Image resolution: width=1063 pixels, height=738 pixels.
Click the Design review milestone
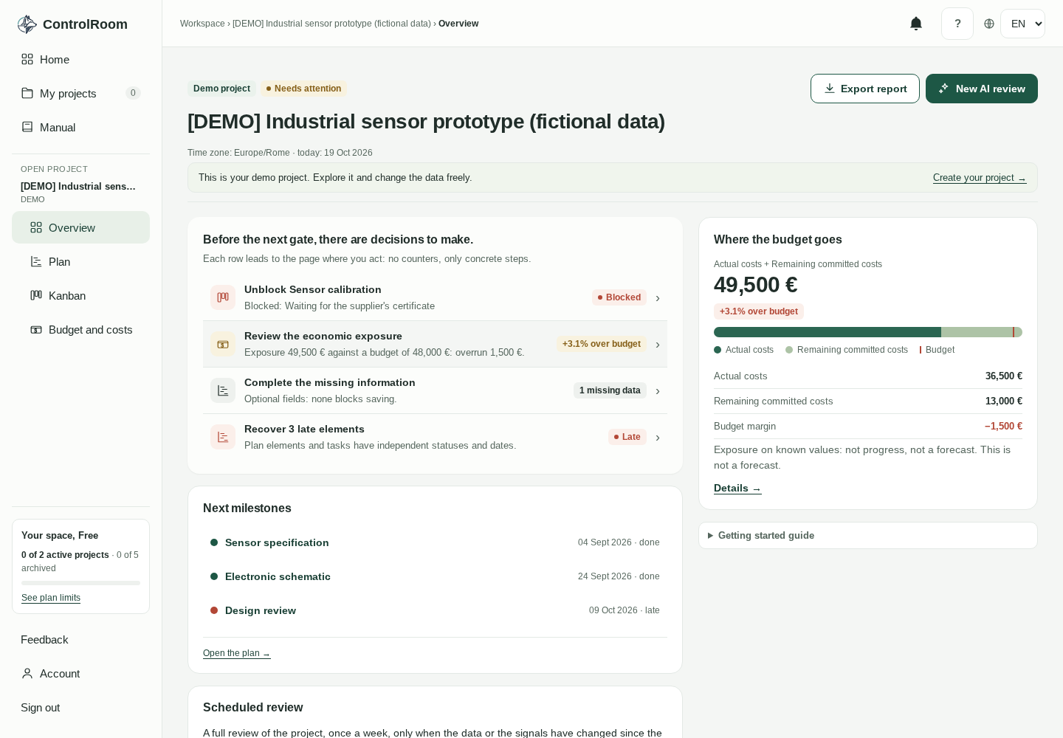tap(435, 610)
